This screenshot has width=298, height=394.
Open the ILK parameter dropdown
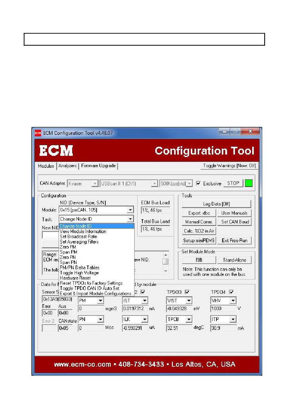click(145, 320)
